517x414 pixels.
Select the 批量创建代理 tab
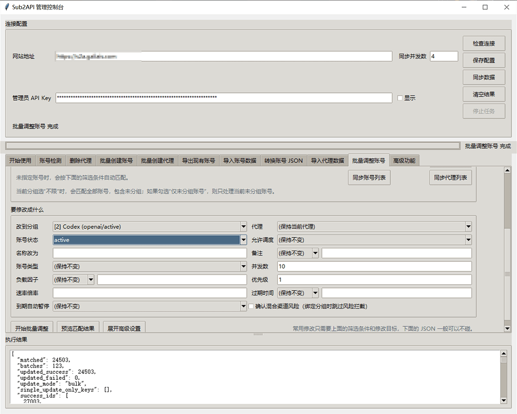click(157, 161)
